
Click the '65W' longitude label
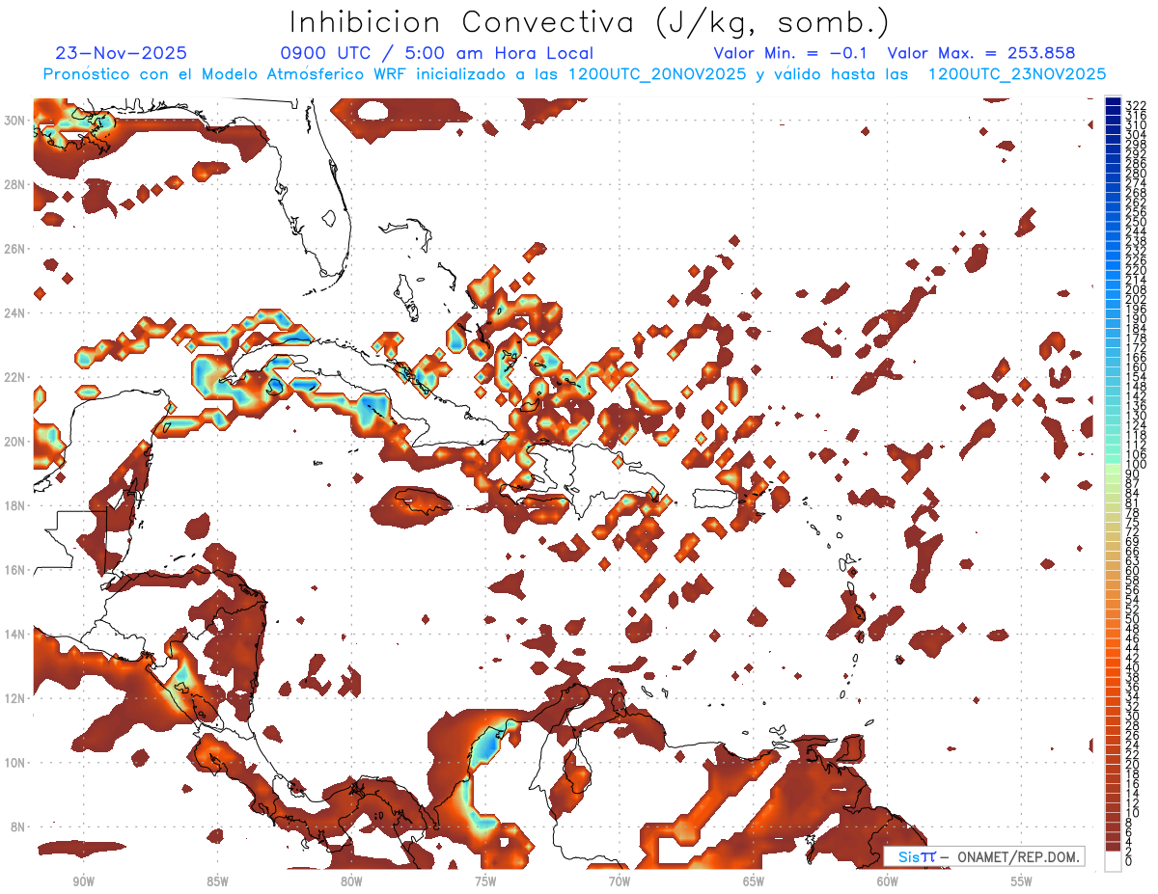tap(754, 881)
